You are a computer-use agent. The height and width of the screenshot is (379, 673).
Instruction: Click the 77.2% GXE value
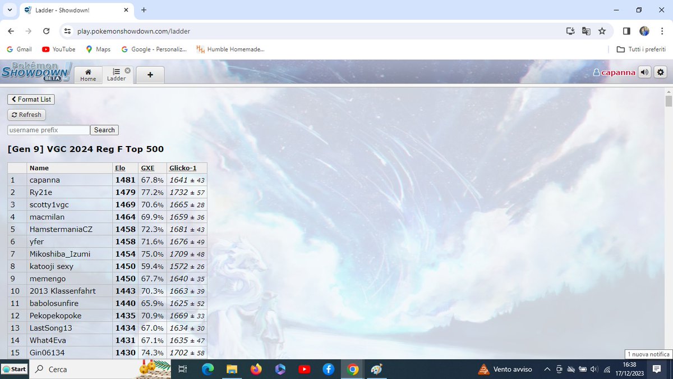(152, 193)
